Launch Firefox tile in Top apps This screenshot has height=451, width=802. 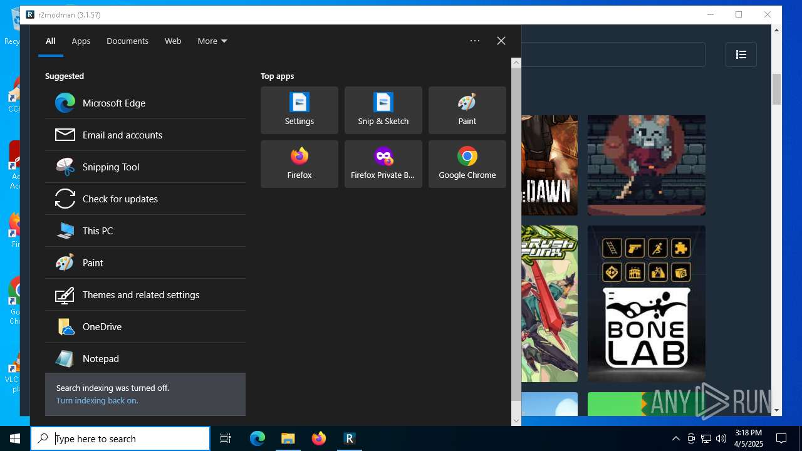pos(299,164)
